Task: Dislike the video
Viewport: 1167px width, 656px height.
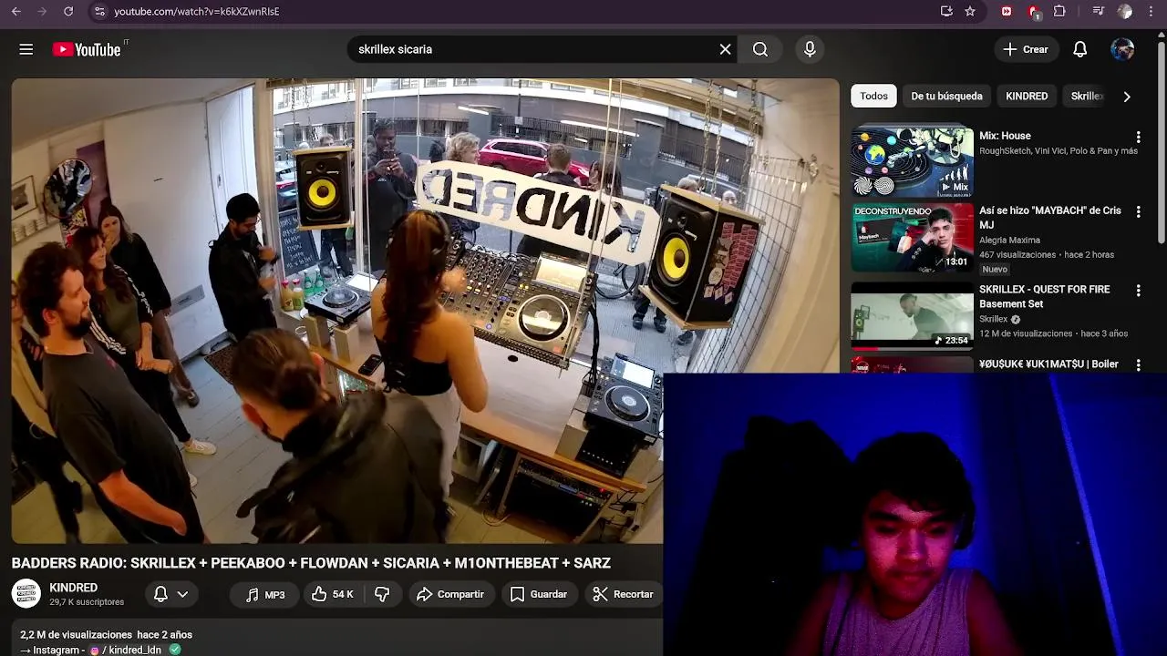Action: pyautogui.click(x=382, y=594)
